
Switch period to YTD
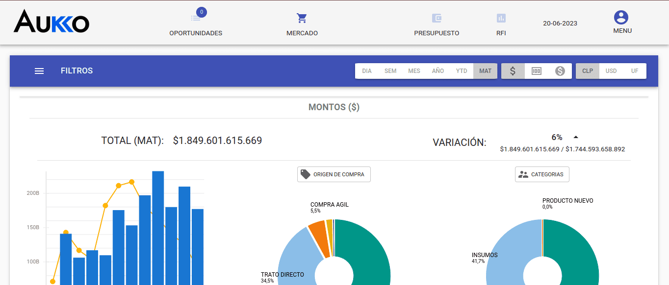tap(462, 71)
